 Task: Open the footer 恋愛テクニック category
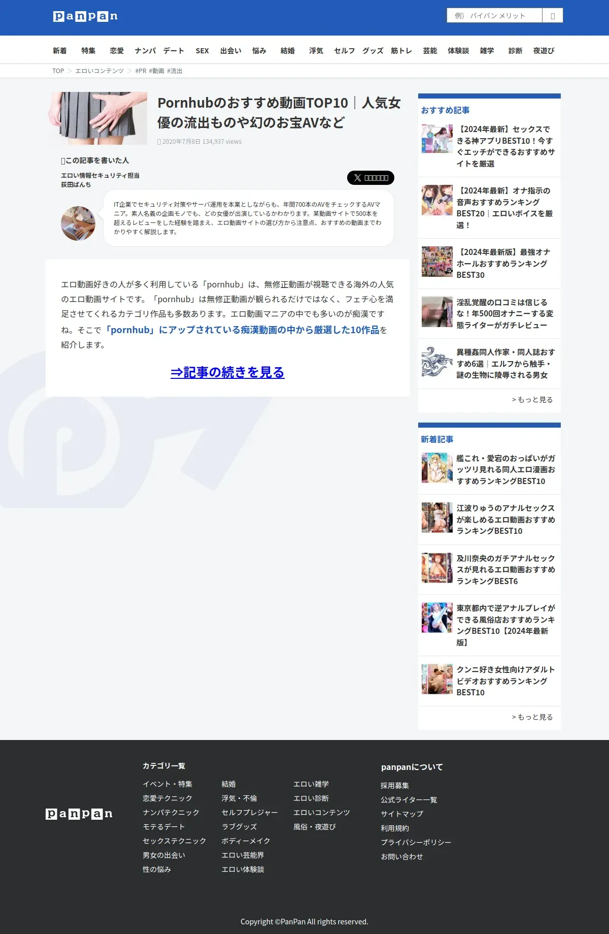click(x=167, y=798)
